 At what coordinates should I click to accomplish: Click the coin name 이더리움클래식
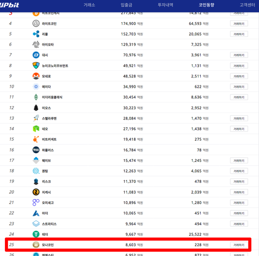coord(52,97)
